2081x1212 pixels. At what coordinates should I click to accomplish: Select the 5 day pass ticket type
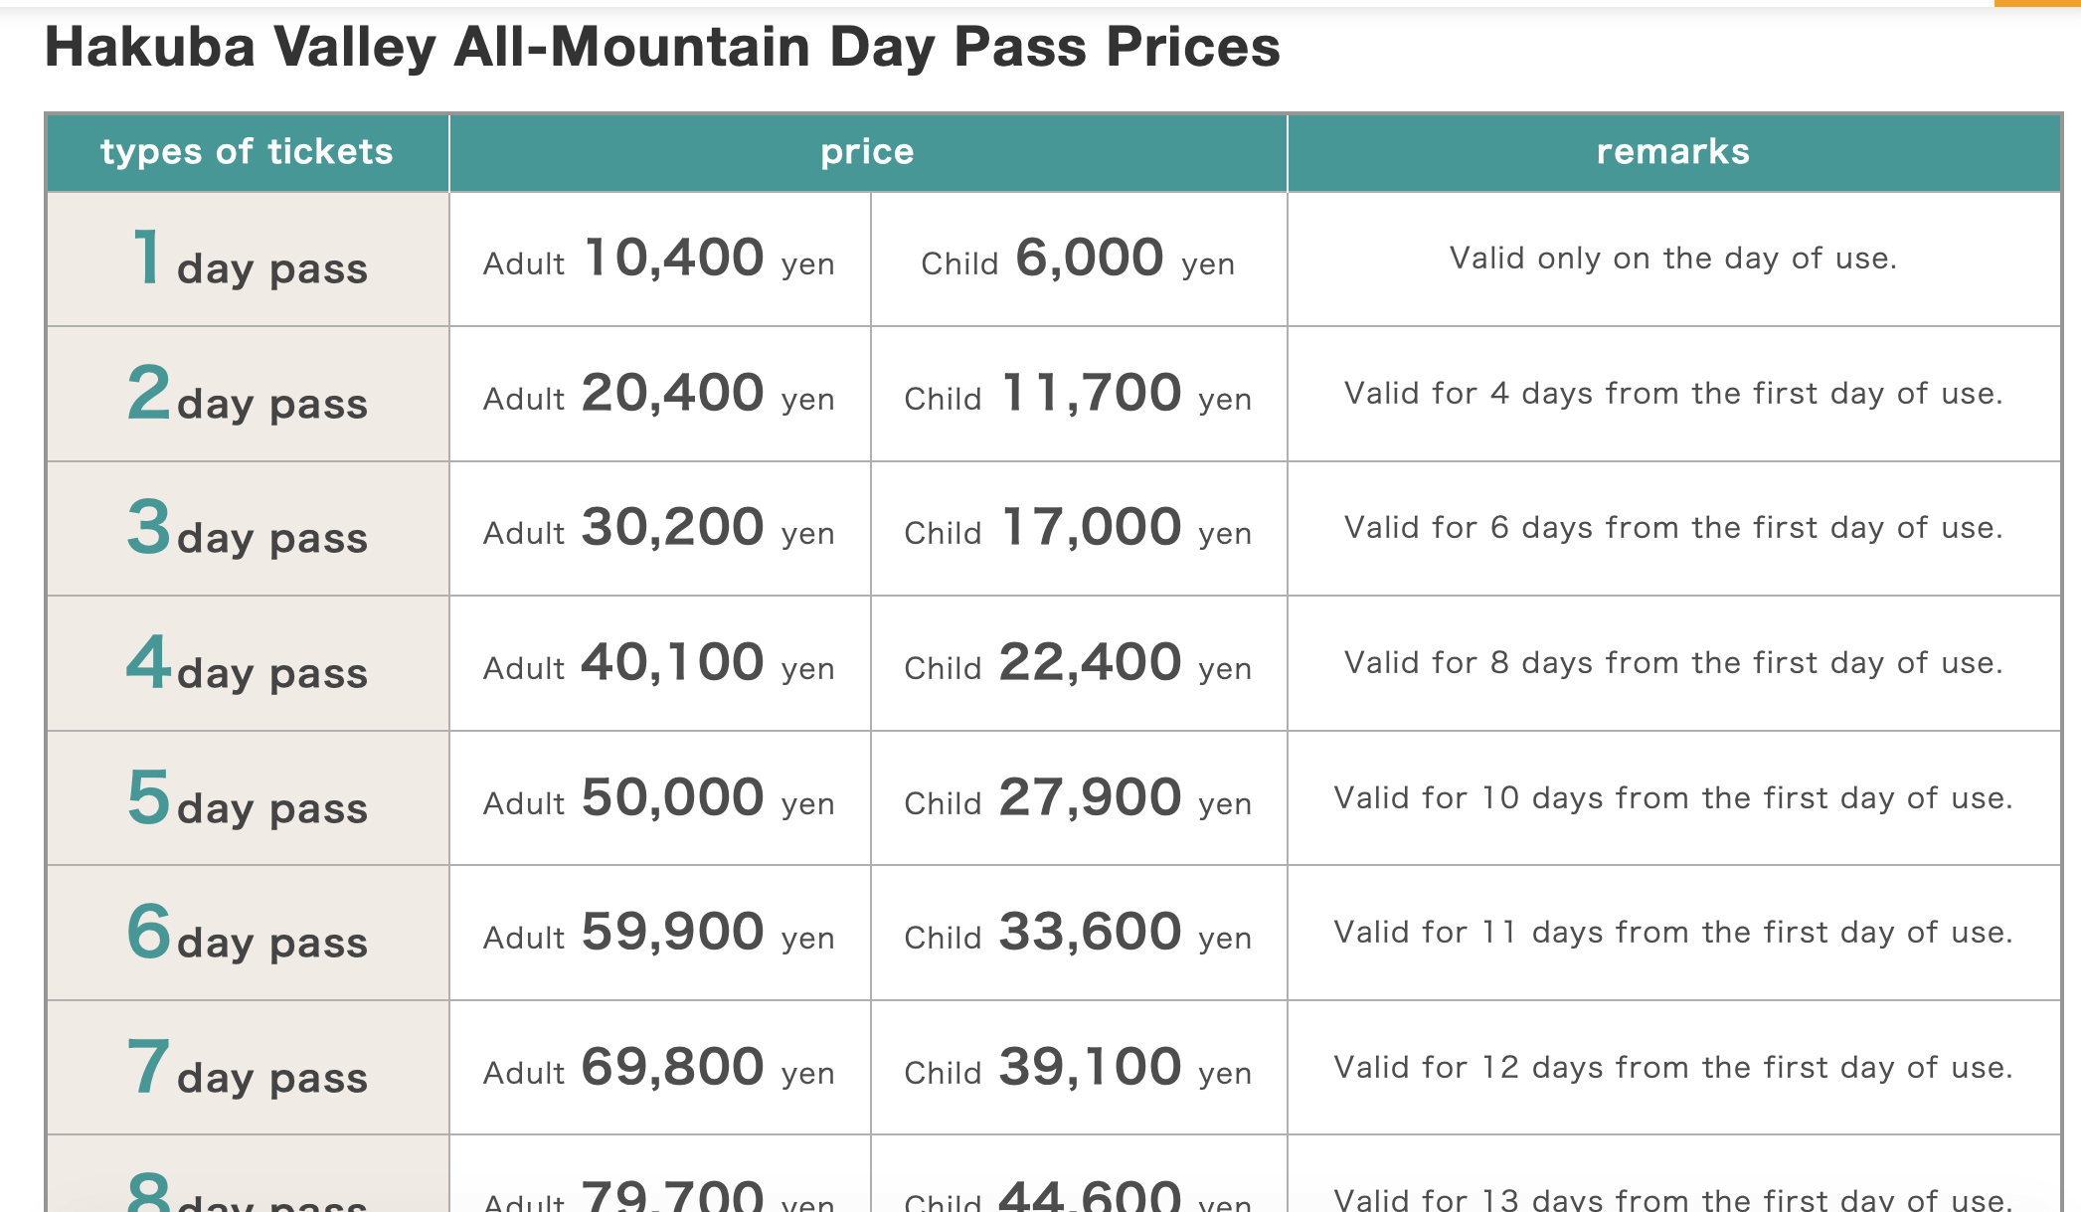point(248,799)
